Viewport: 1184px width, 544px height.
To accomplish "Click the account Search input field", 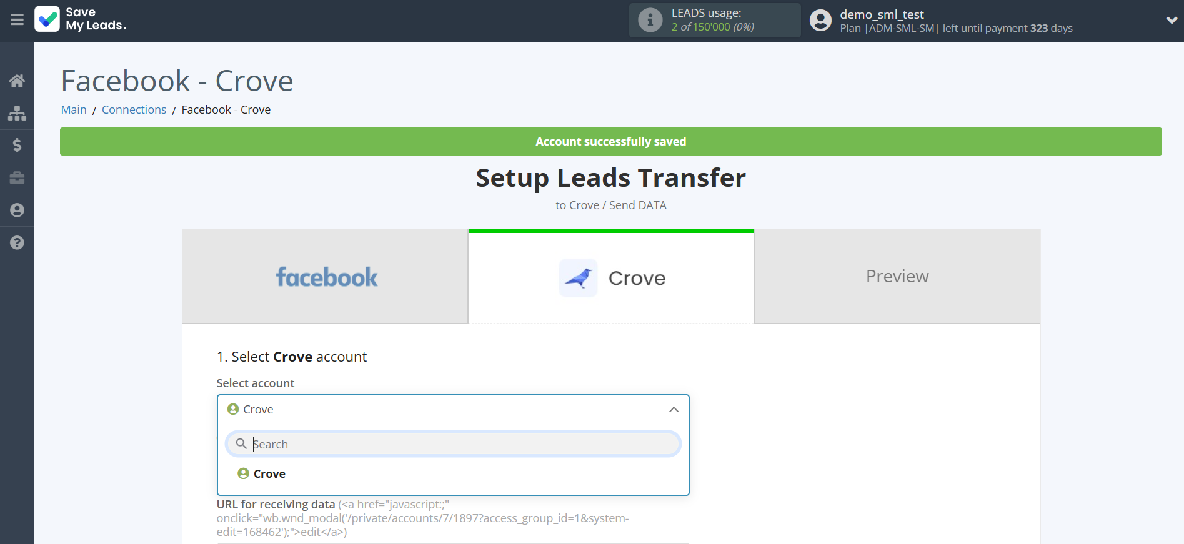I will pyautogui.click(x=453, y=444).
